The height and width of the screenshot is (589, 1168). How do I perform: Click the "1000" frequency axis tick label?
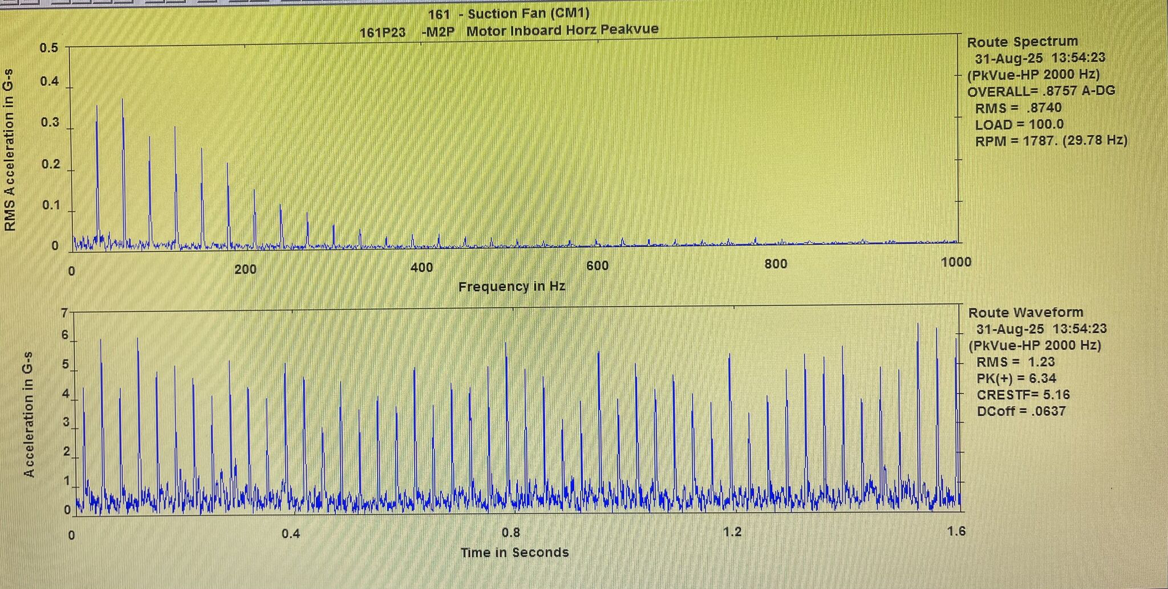[x=956, y=261]
